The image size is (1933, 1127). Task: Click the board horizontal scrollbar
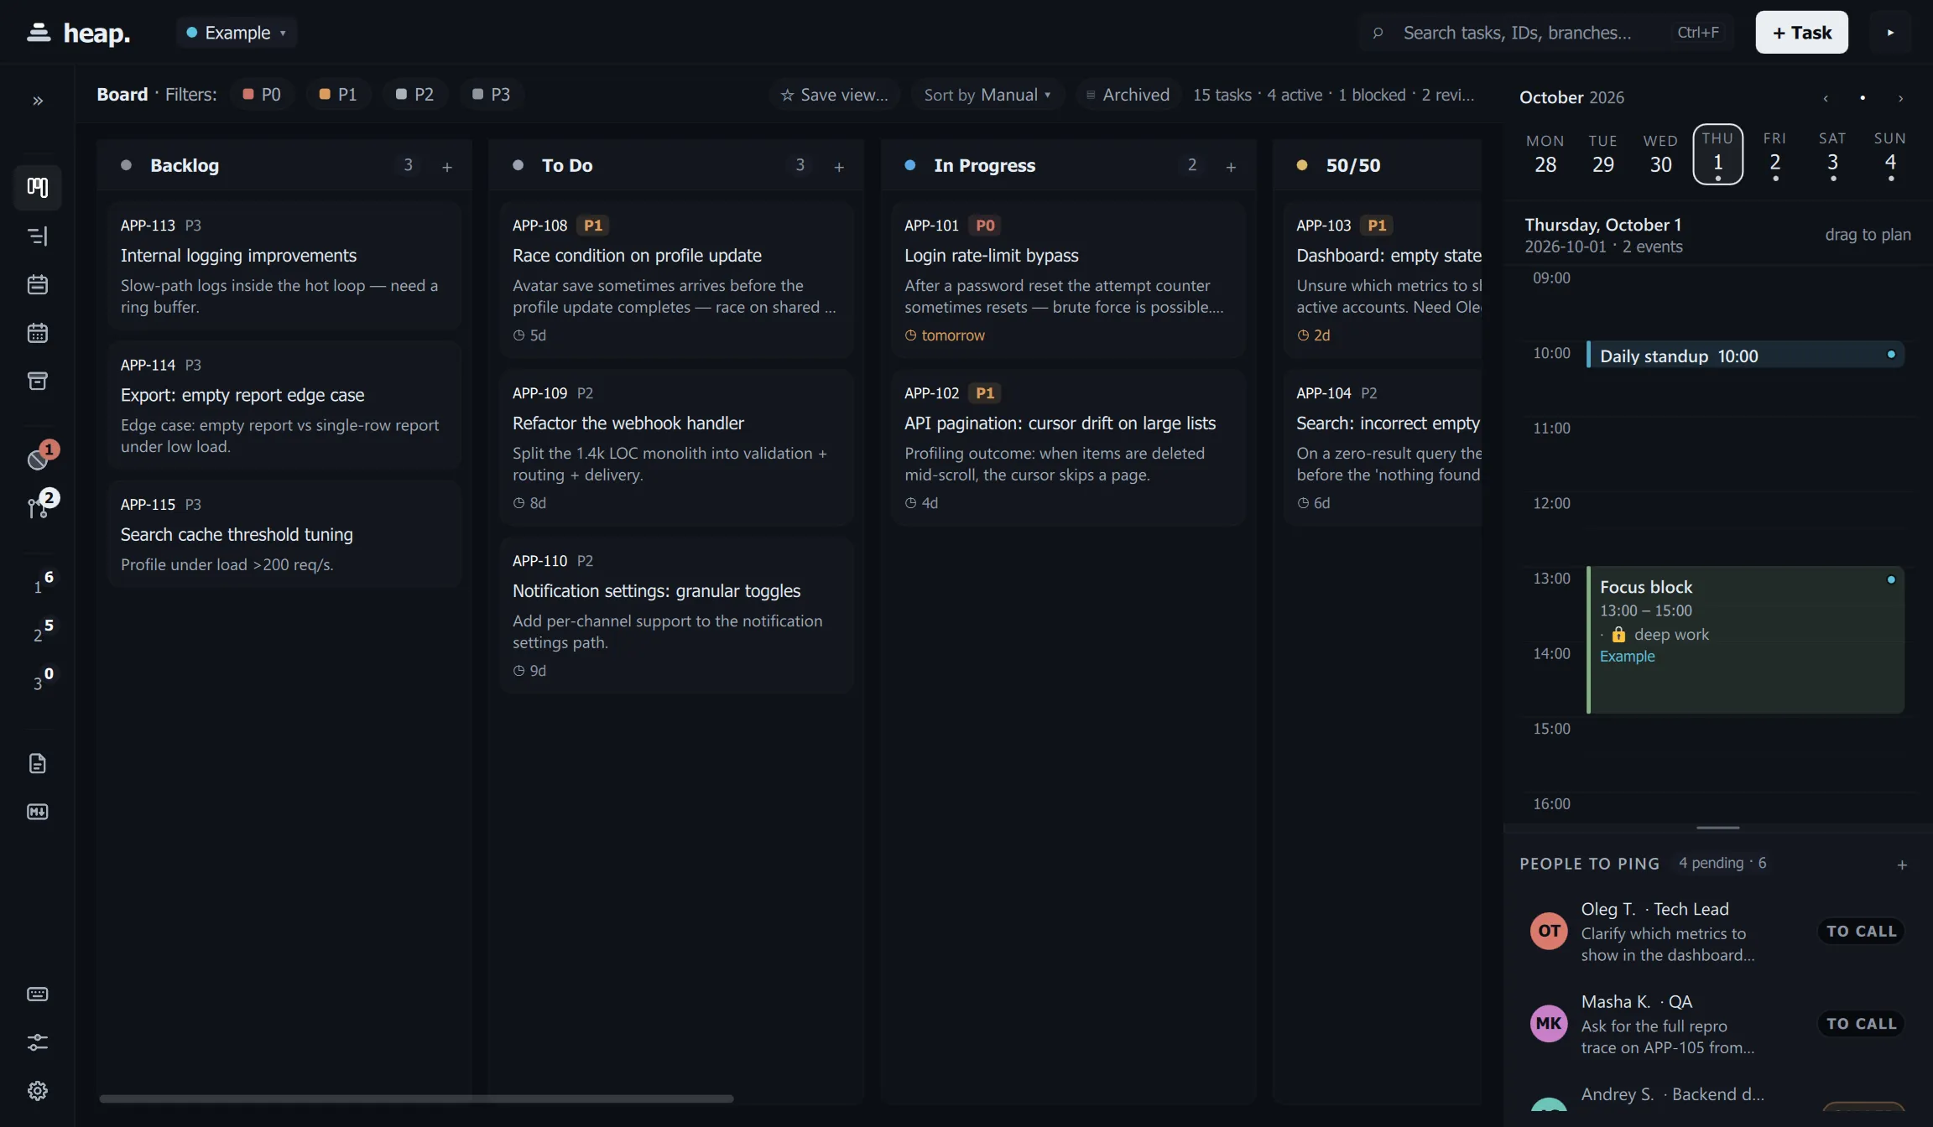pos(416,1098)
